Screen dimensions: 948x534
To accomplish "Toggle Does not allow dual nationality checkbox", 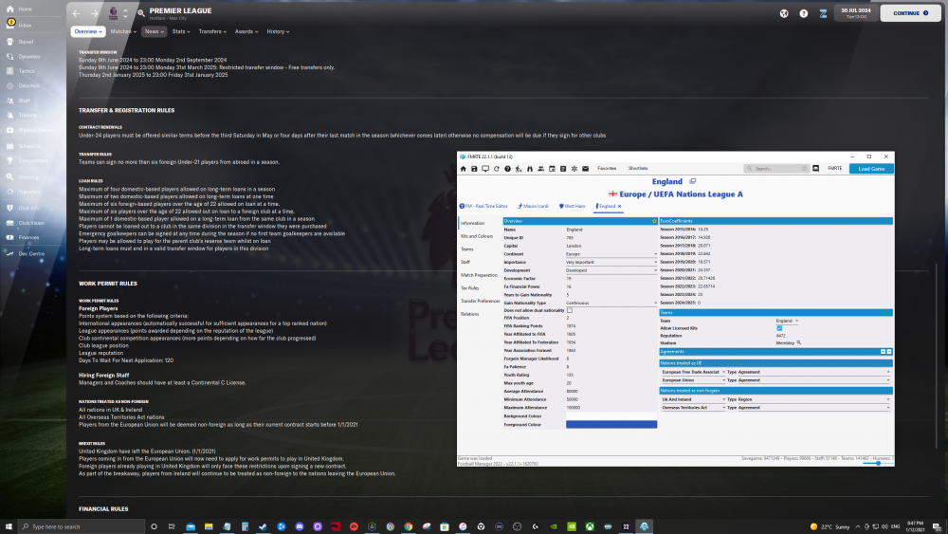I will point(570,310).
